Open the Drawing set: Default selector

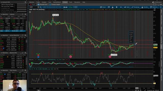click(153, 90)
